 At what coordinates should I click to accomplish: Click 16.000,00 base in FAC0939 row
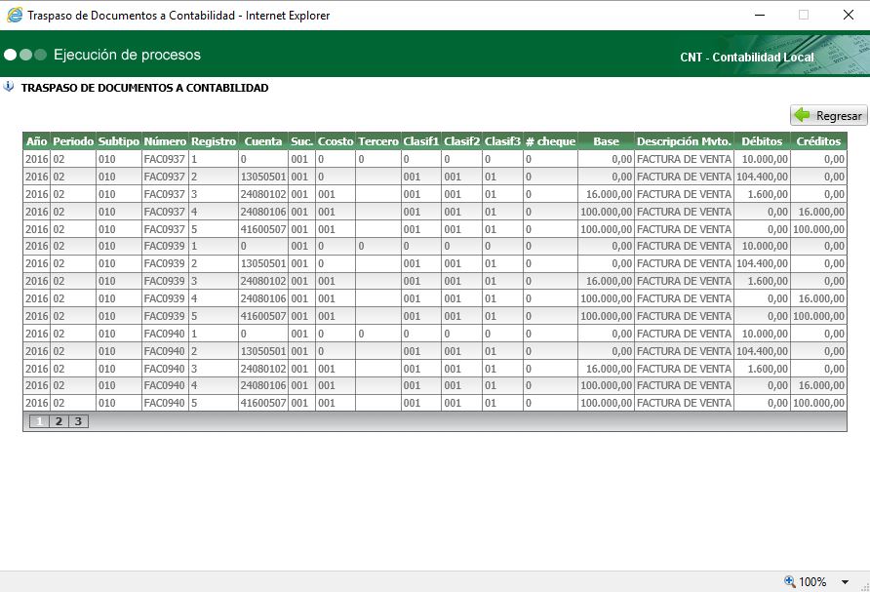609,281
